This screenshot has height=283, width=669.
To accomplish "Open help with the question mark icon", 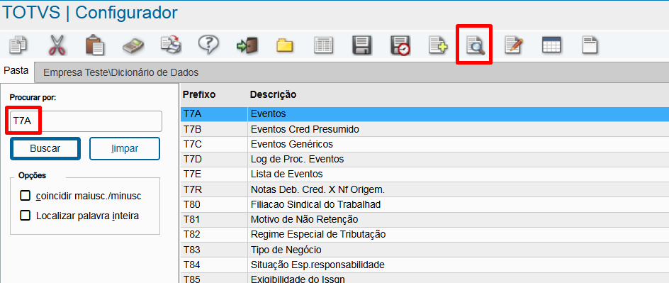I will point(208,45).
